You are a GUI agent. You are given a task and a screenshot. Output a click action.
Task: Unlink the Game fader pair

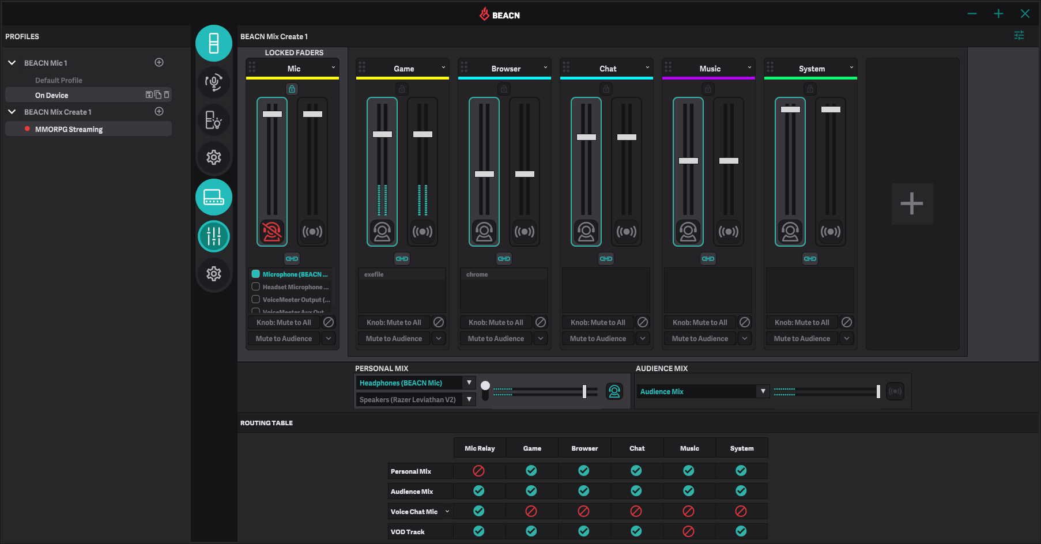pos(402,259)
